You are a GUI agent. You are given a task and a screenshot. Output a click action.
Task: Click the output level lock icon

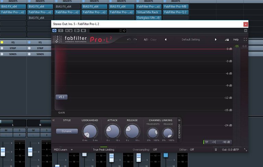tap(227, 40)
